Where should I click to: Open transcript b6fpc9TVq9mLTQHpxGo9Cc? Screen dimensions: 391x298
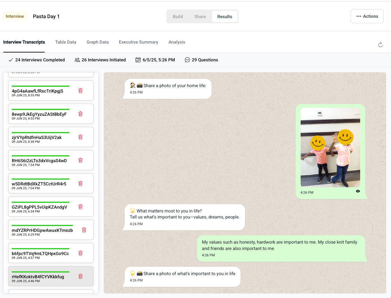tap(51, 253)
